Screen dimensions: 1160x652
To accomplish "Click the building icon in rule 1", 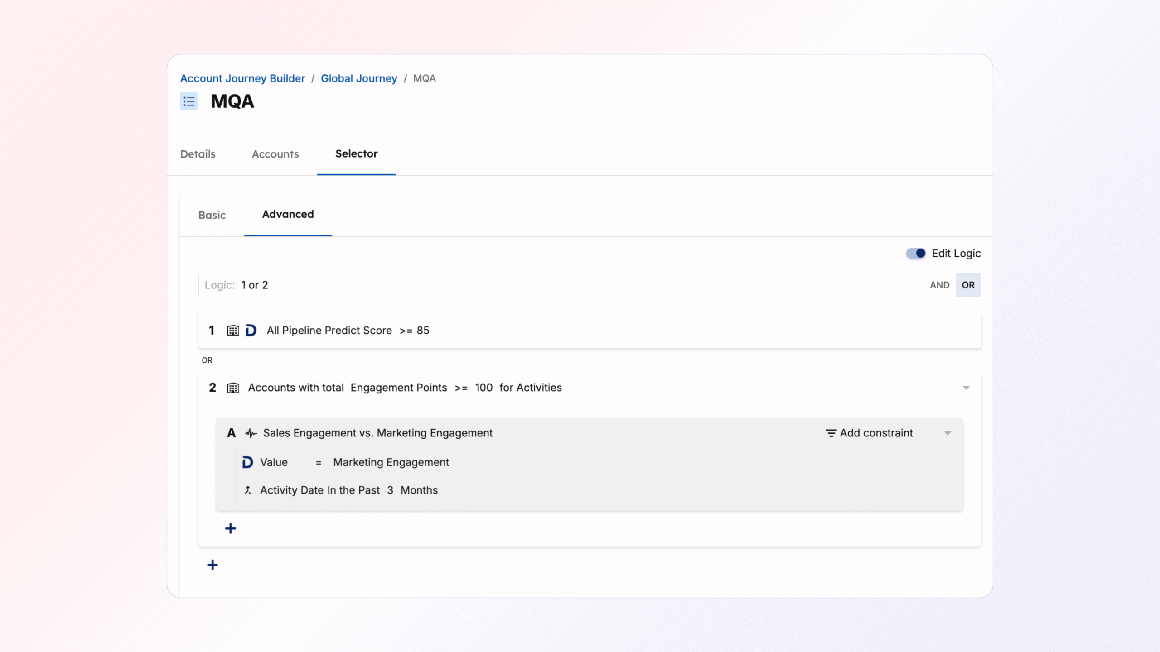I will 233,331.
